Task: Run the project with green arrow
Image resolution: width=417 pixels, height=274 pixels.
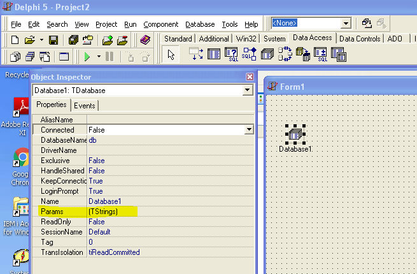Action: coord(87,57)
